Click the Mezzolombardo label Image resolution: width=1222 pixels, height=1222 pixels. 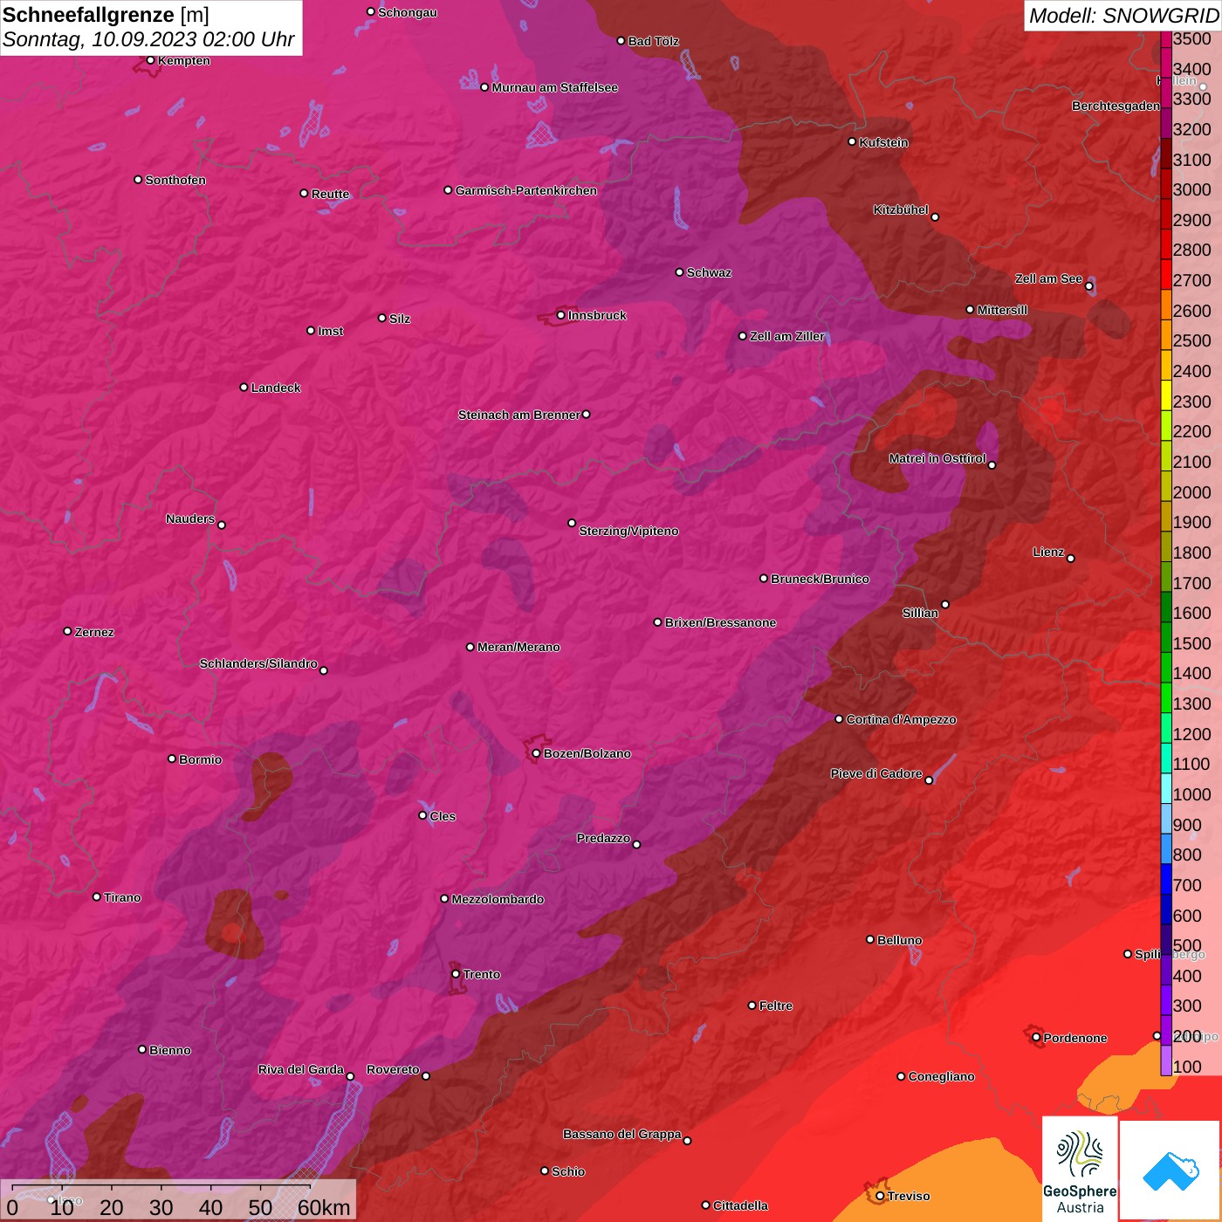coord(498,899)
